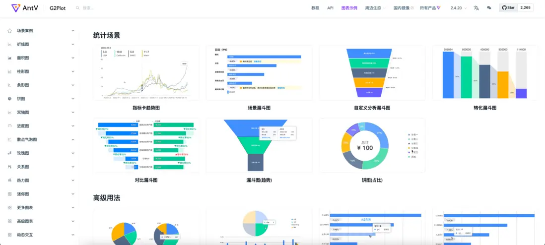Expand the 热力图 sidebar chevron
This screenshot has width=545, height=245.
coord(73,181)
